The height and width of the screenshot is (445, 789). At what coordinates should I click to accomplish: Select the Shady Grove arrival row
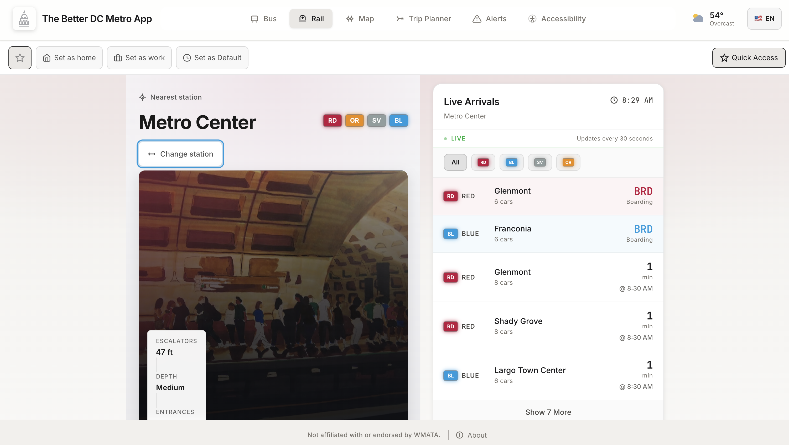pos(548,327)
